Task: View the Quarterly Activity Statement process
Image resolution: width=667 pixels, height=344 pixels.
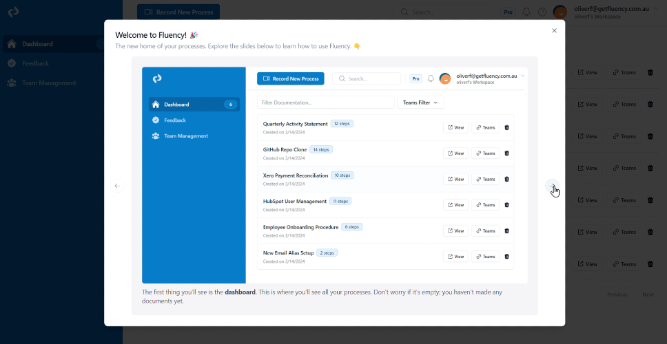Action: tap(455, 127)
